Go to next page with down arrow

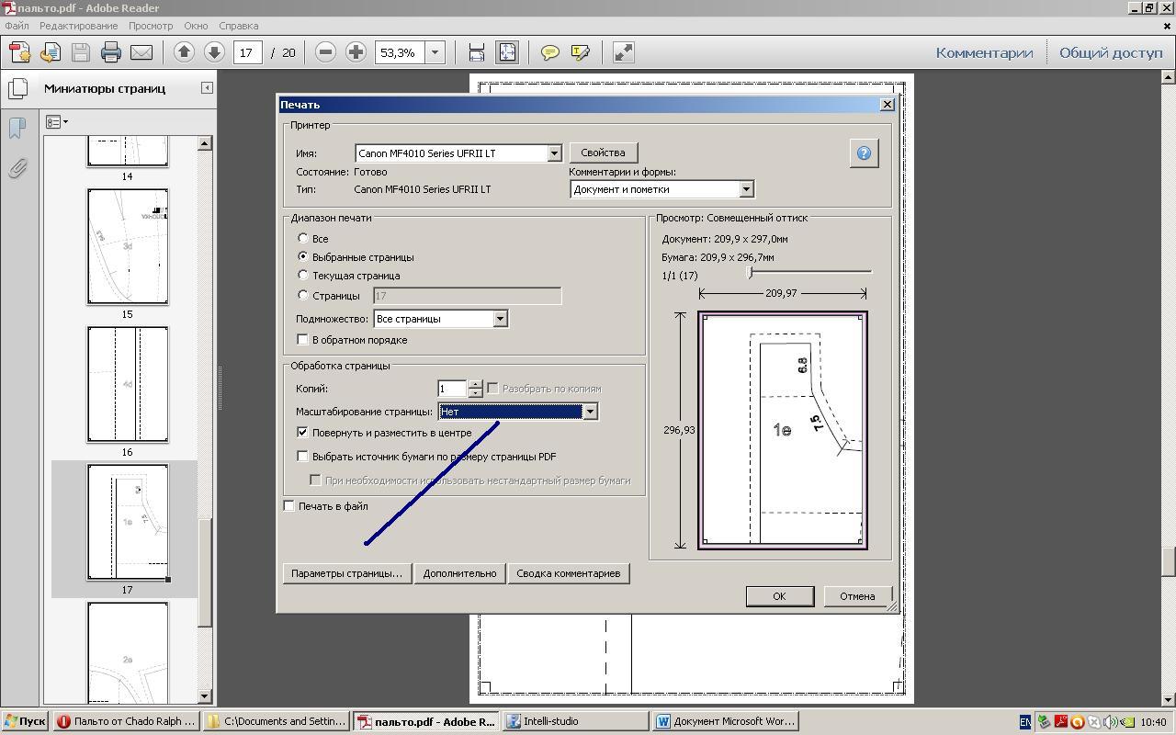click(214, 52)
